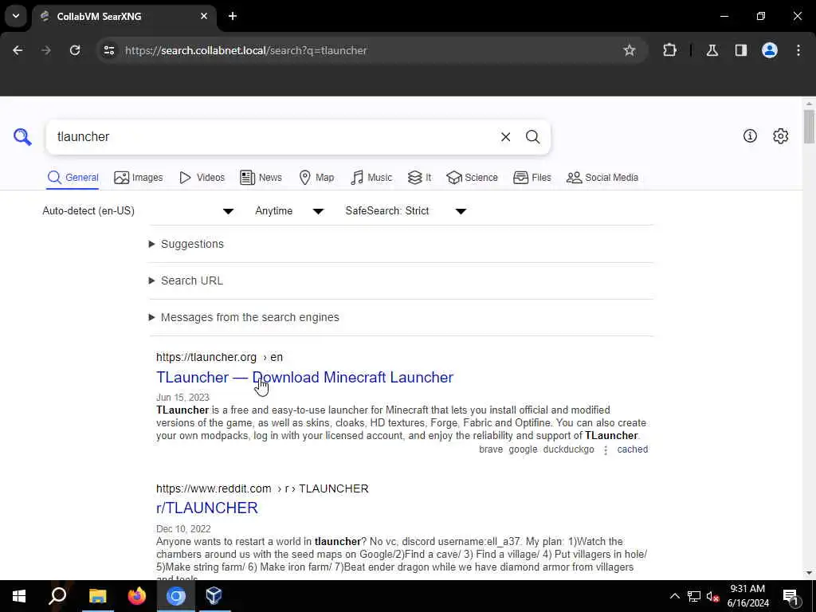
Task: Click the Jun 15, 2023 result date
Action: point(182,398)
